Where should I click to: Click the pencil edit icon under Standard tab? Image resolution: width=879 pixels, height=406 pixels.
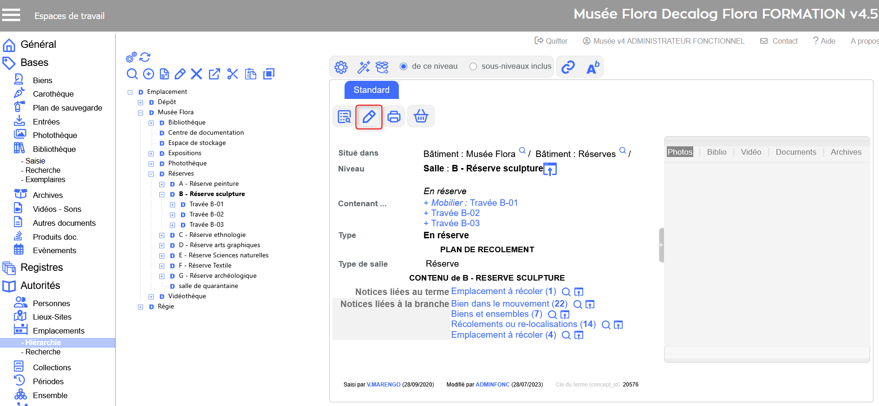(369, 117)
